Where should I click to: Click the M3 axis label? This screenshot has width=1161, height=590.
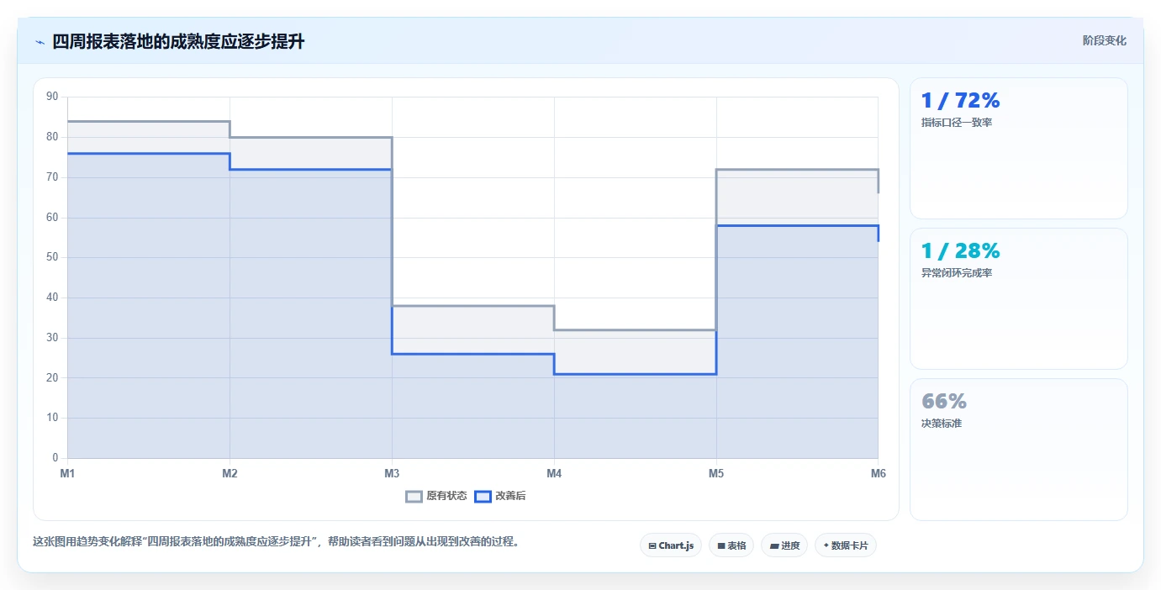[392, 473]
